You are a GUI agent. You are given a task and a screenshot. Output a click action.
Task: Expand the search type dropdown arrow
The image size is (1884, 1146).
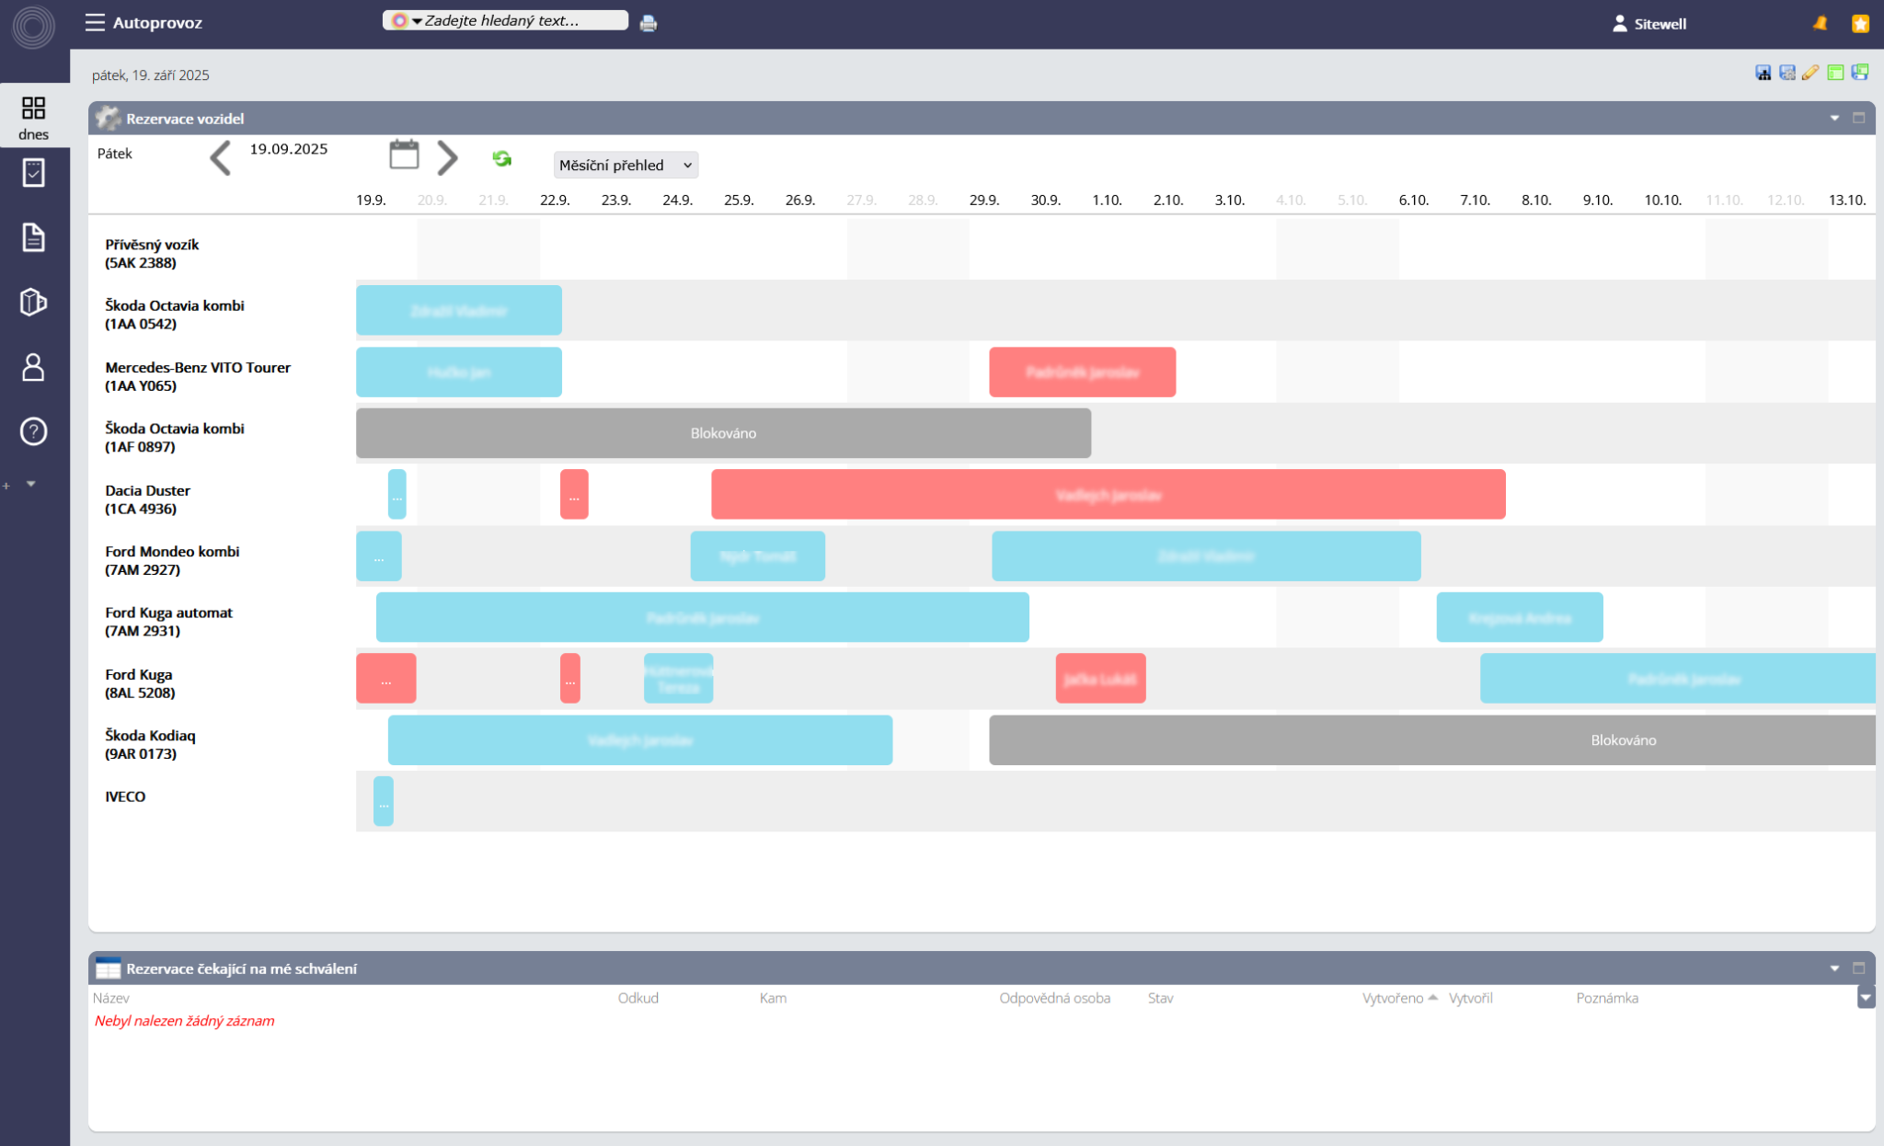(x=417, y=21)
